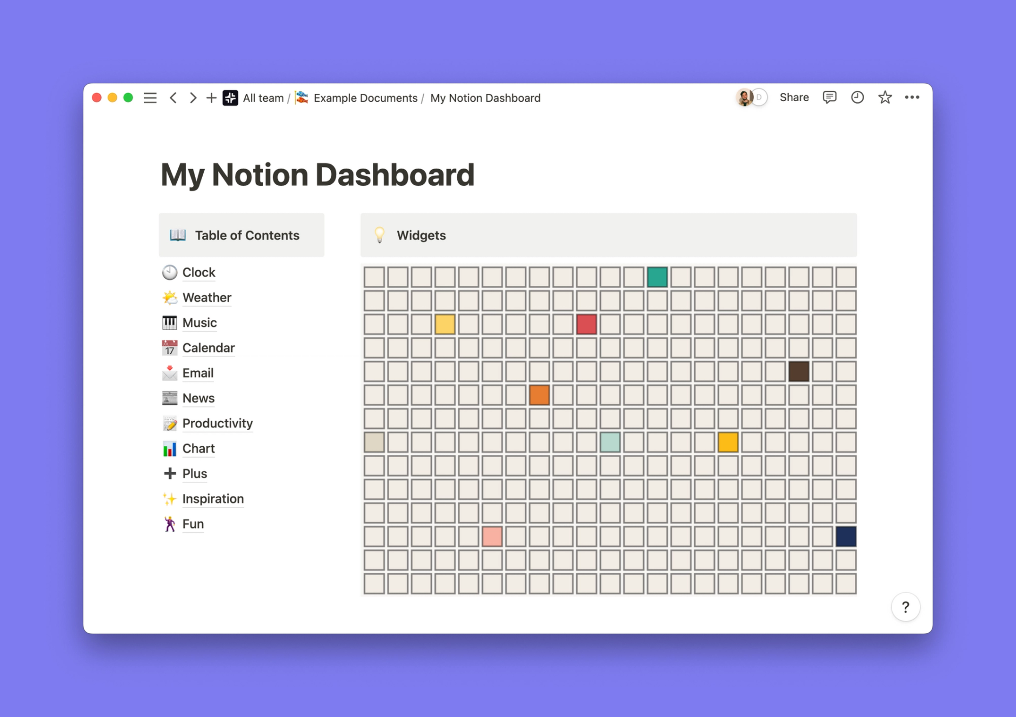The height and width of the screenshot is (717, 1016).
Task: Click the mint green grid square
Action: (x=610, y=442)
